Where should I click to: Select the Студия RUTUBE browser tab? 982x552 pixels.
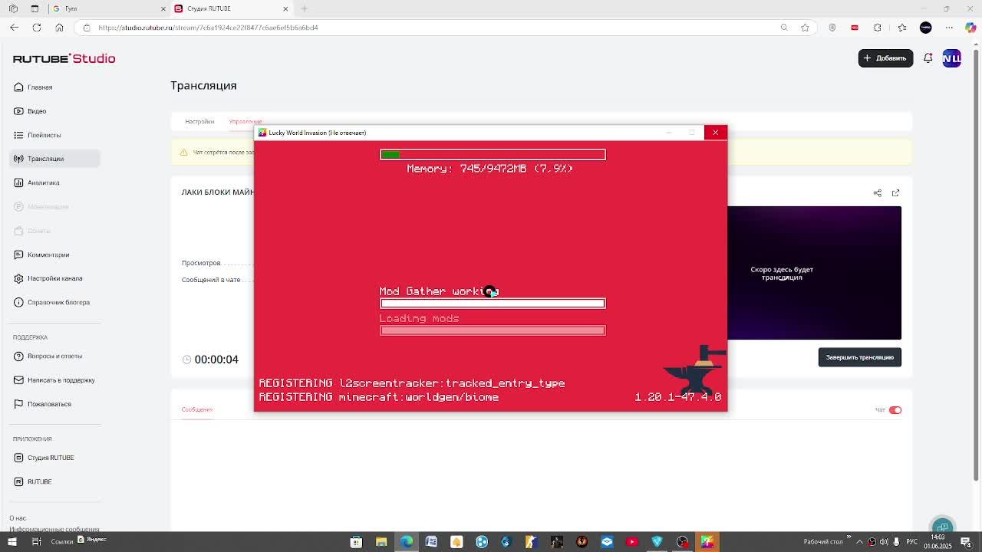(x=230, y=8)
